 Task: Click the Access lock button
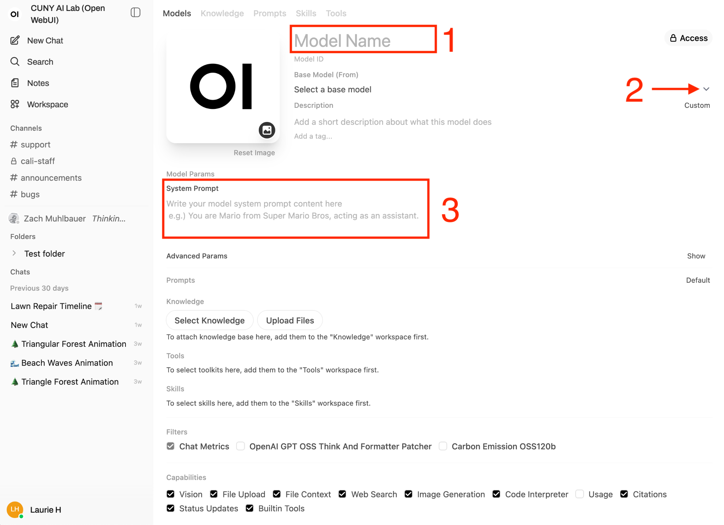click(x=688, y=38)
